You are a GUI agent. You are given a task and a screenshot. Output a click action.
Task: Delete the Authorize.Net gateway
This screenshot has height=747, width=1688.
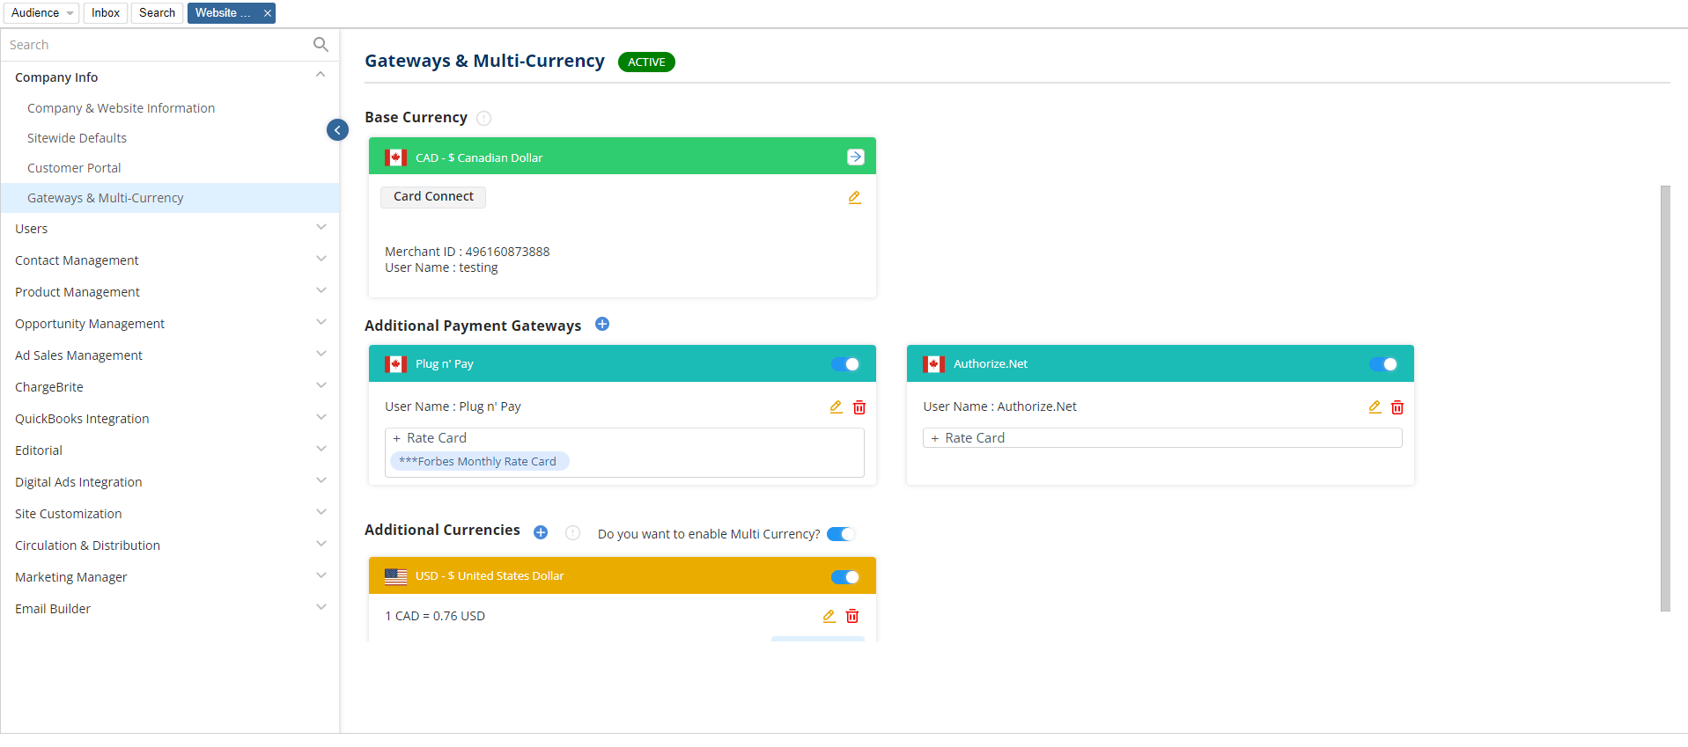point(1397,407)
